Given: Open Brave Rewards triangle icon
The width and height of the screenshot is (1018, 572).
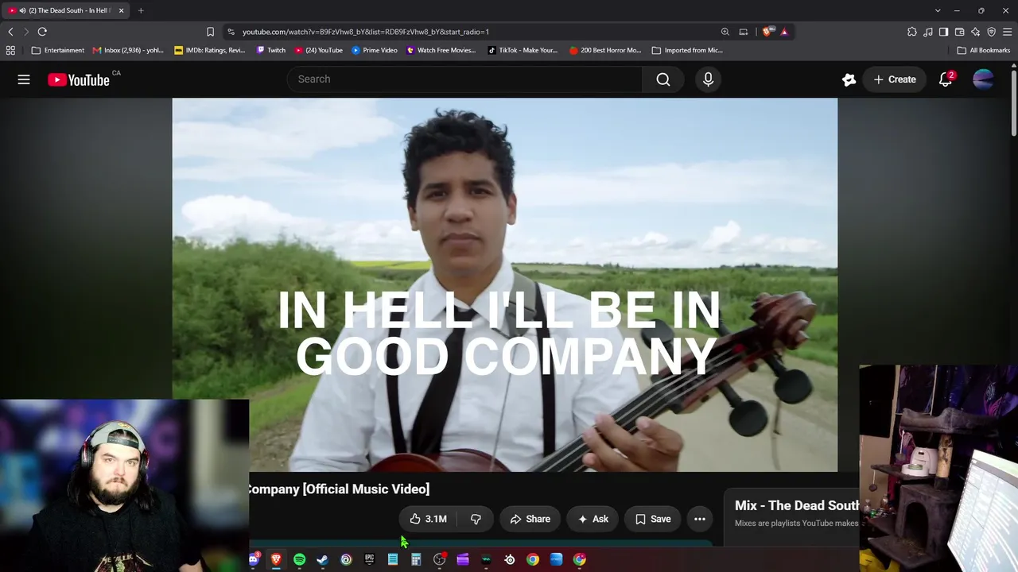Looking at the screenshot, I should point(784,32).
